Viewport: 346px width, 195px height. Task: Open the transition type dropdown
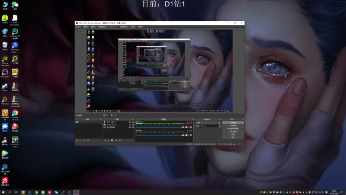(206, 123)
